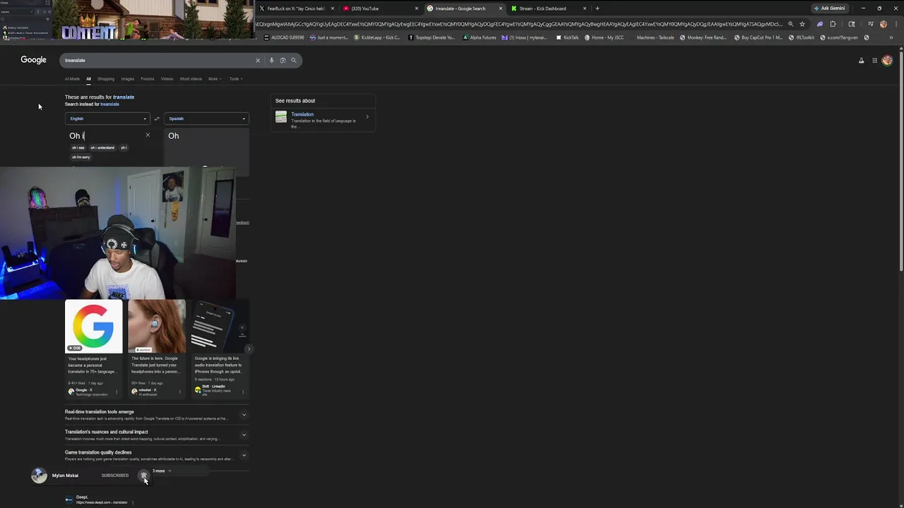Open the Google account avatar
904x508 pixels.
click(x=888, y=61)
